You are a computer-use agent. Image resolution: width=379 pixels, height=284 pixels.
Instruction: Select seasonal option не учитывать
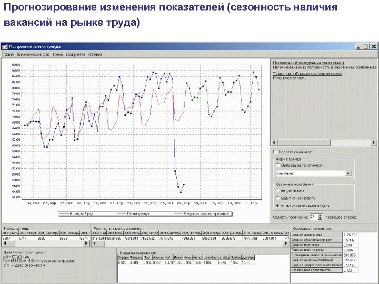[x=277, y=190]
